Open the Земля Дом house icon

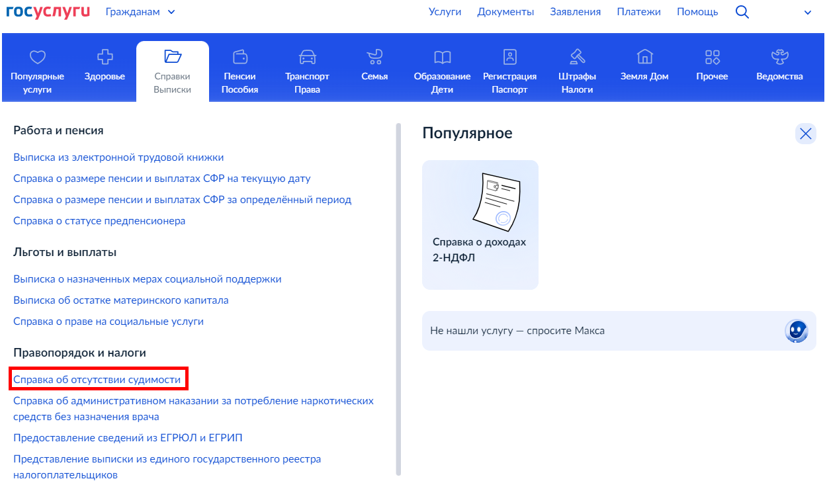click(644, 57)
